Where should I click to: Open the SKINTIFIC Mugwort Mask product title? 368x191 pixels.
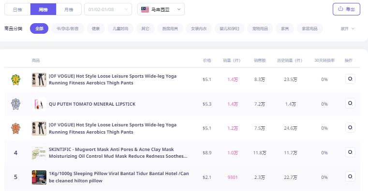pyautogui.click(x=118, y=152)
